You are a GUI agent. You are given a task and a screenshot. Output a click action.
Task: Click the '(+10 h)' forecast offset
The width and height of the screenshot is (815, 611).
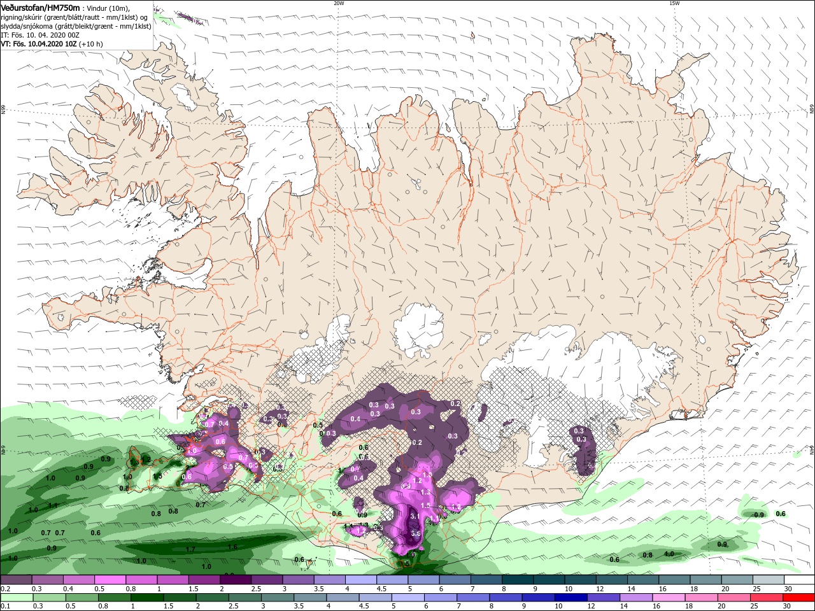91,45
